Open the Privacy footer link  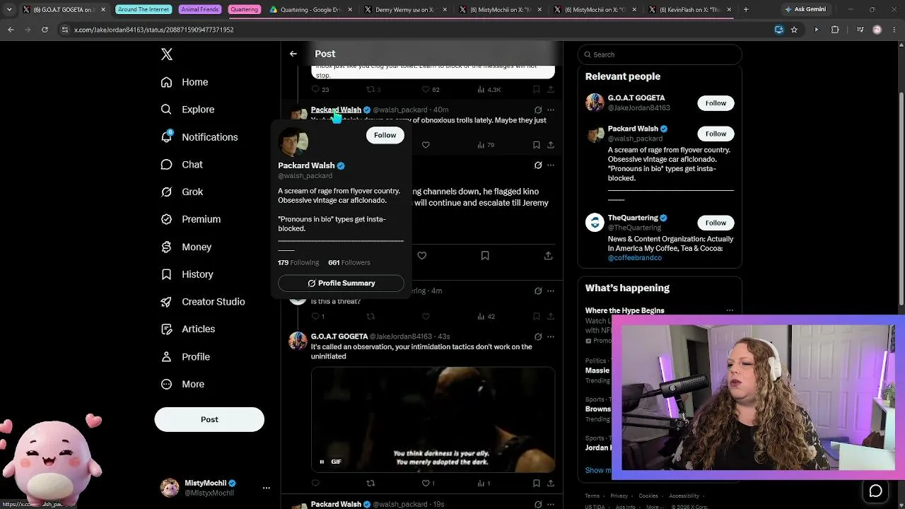coord(619,496)
